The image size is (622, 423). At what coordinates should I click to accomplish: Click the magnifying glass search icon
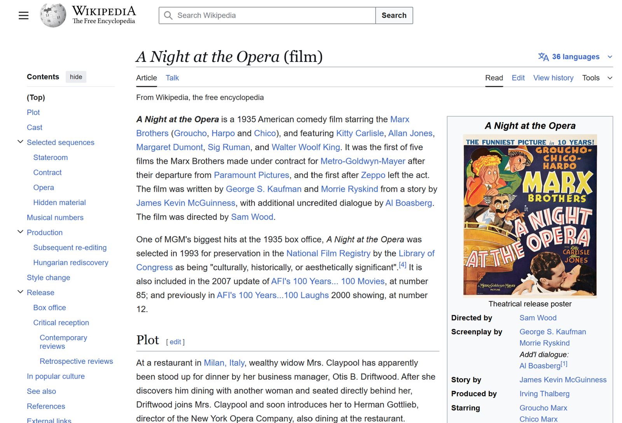pyautogui.click(x=168, y=16)
